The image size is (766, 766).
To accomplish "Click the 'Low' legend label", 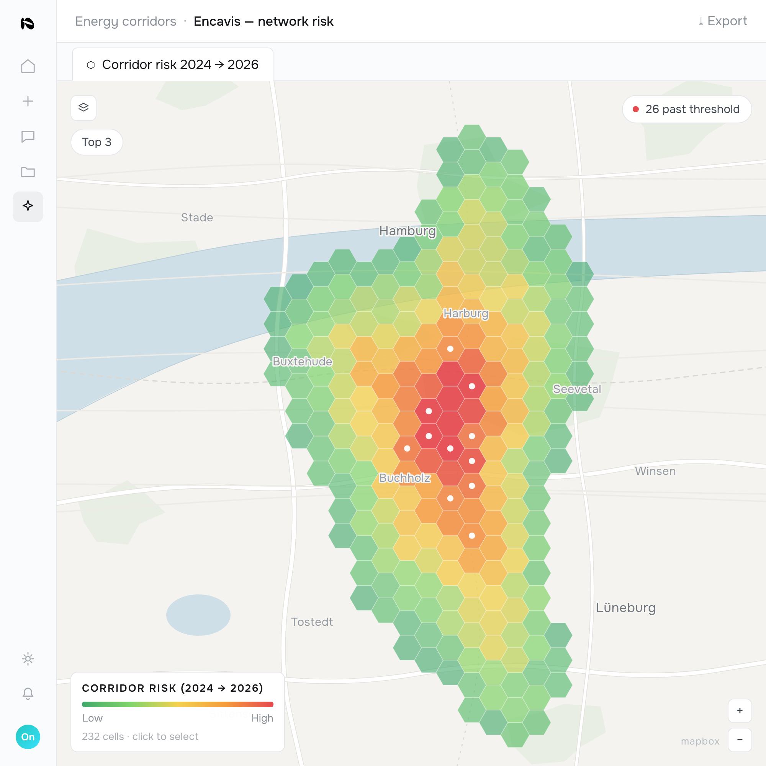I will click(92, 719).
